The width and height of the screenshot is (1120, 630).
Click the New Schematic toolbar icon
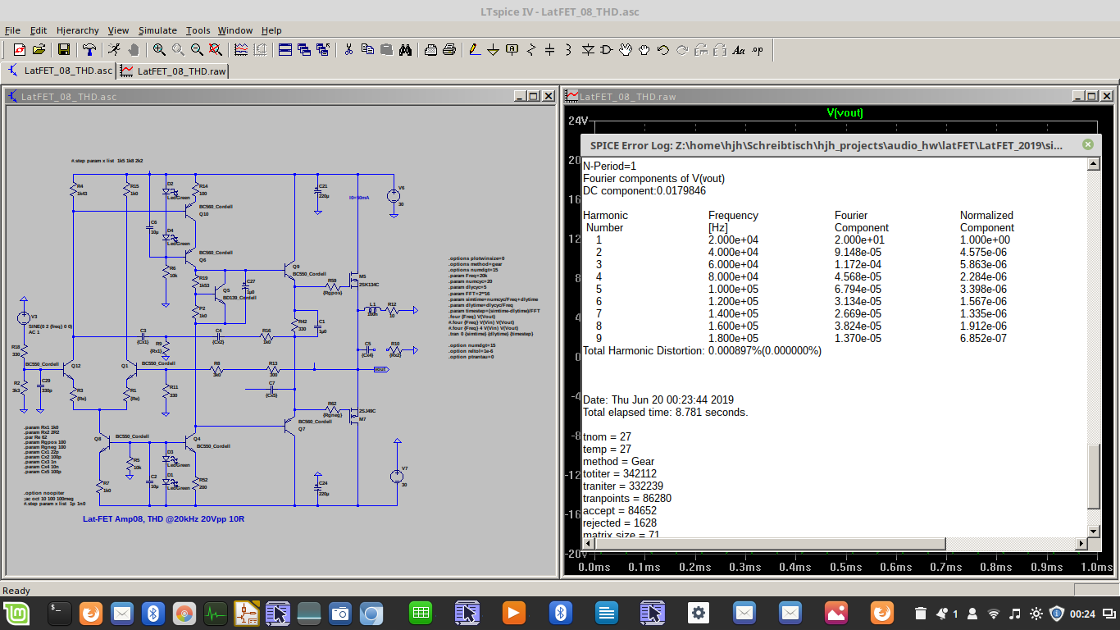tap(19, 50)
